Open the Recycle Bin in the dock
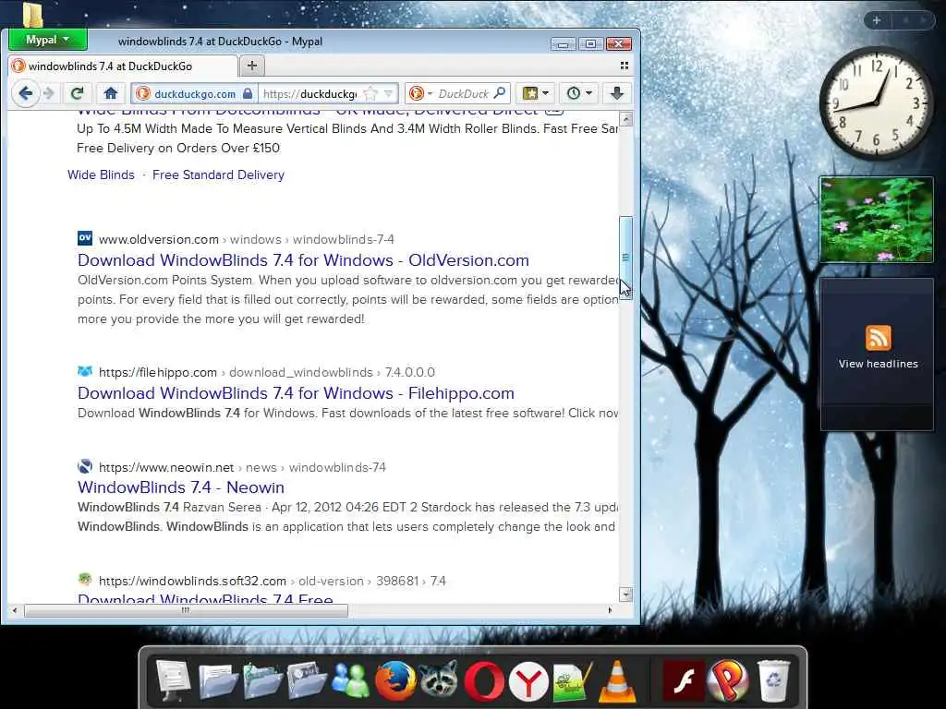The width and height of the screenshot is (946, 709). (773, 681)
